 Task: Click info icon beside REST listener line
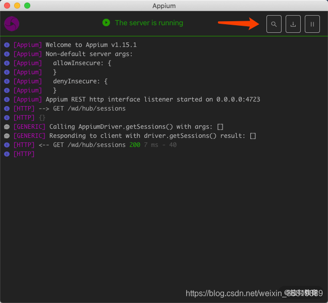(7, 99)
